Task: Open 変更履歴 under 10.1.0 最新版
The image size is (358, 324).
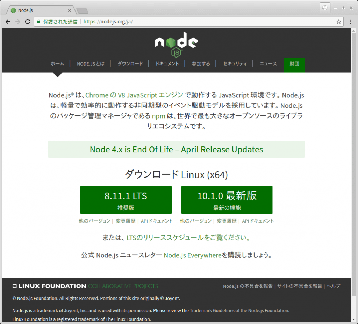Action: point(227,221)
